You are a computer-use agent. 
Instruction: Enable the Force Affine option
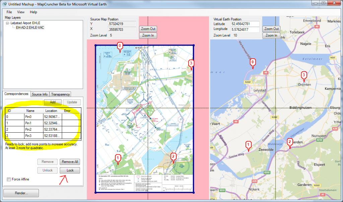(x=8, y=179)
